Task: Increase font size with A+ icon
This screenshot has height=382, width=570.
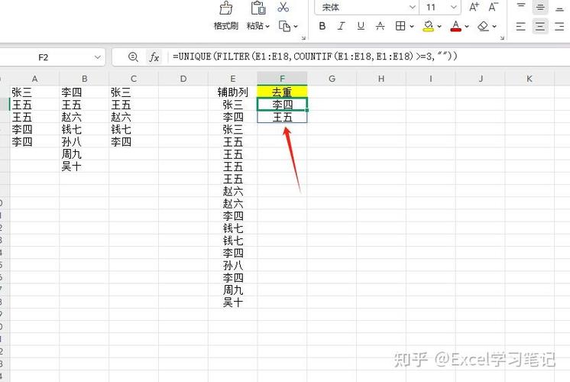Action: tap(474, 7)
